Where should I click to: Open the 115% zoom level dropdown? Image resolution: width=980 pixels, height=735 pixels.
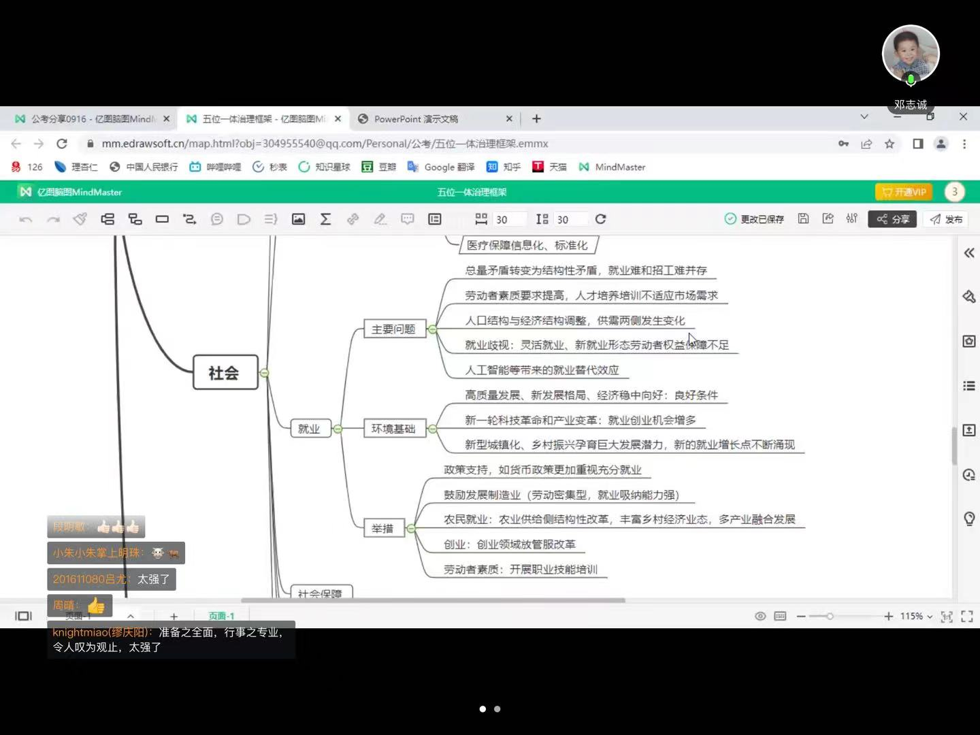coord(916,617)
